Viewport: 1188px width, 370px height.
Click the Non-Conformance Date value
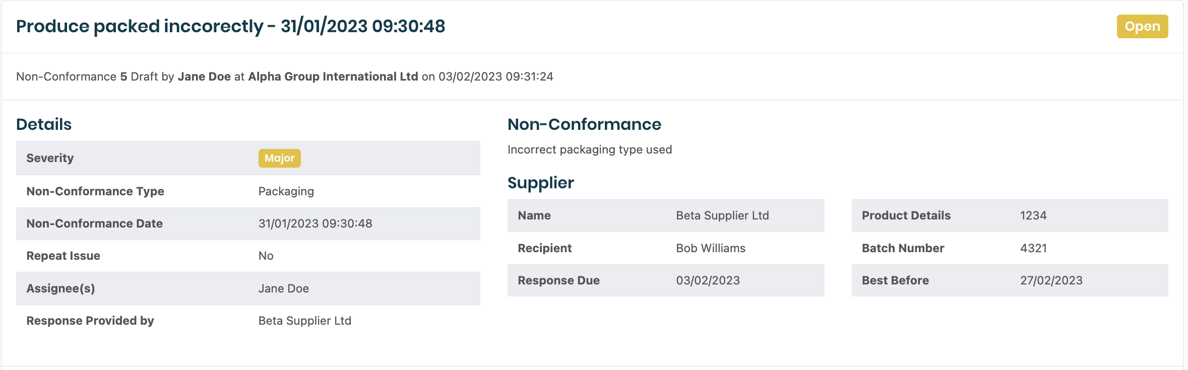315,224
